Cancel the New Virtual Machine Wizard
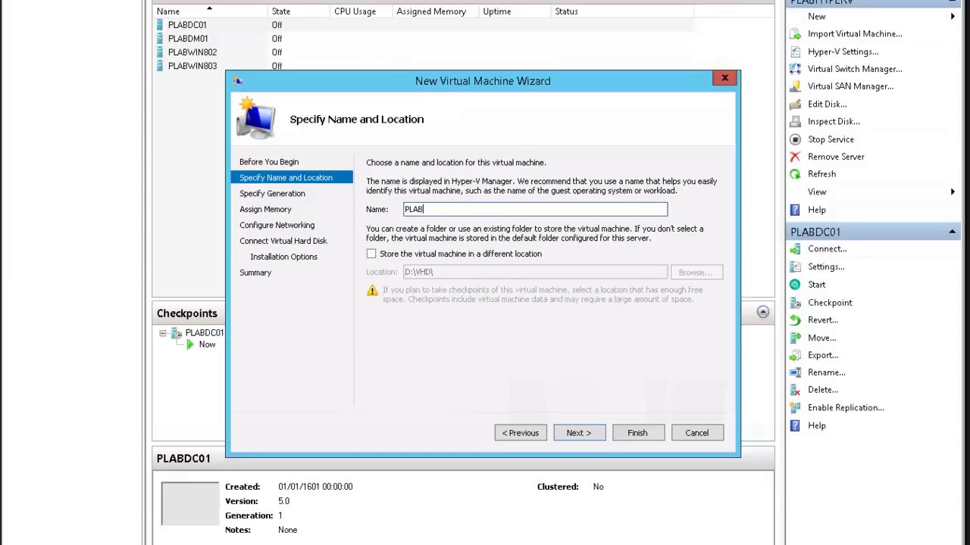 [x=697, y=433]
